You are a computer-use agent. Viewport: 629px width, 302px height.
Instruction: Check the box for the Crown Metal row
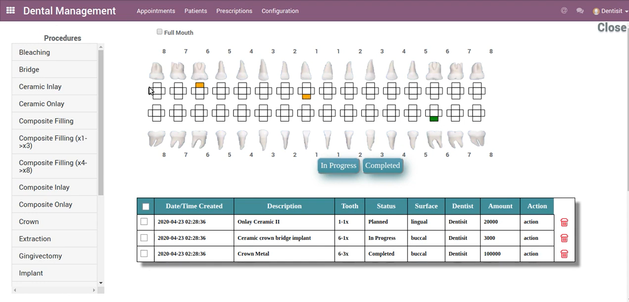pos(144,254)
